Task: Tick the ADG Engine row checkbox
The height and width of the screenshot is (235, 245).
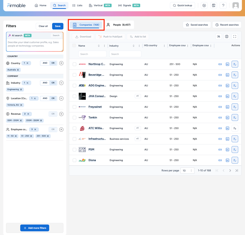Action: pos(75,86)
